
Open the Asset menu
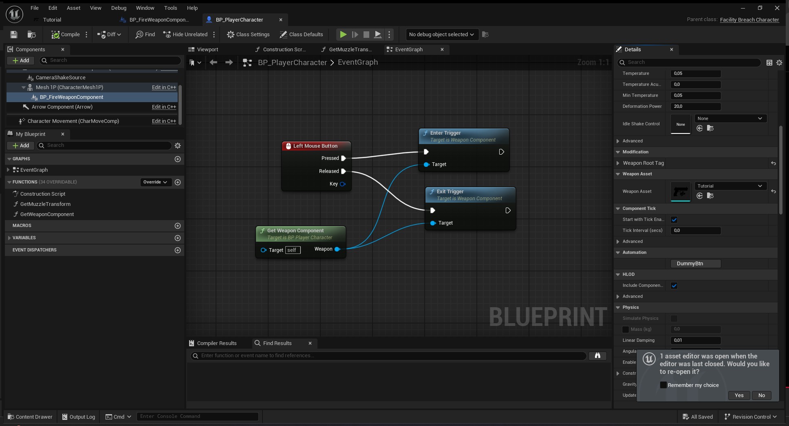point(73,8)
